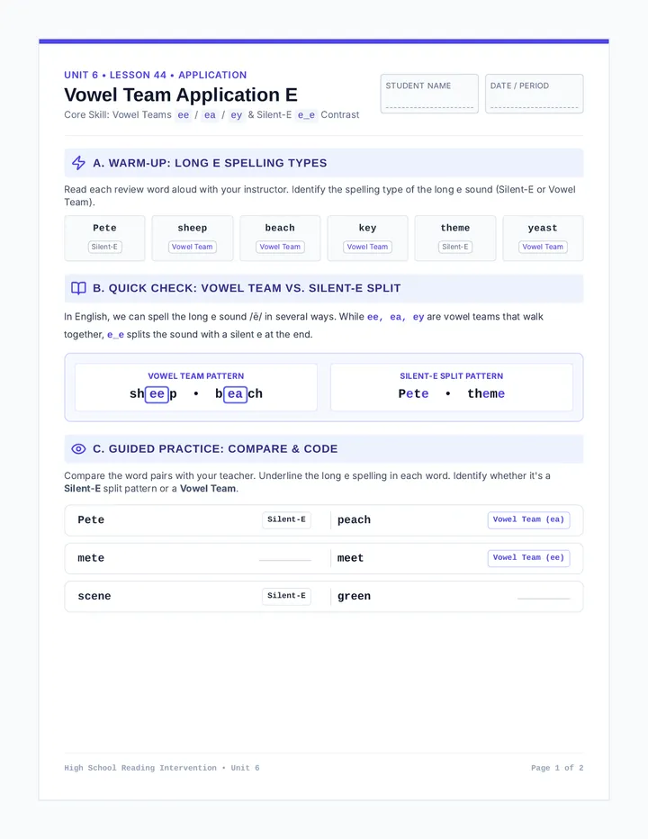Click the Vowel Team (ee) label for meet
Image resolution: width=648 pixels, height=839 pixels.
528,557
